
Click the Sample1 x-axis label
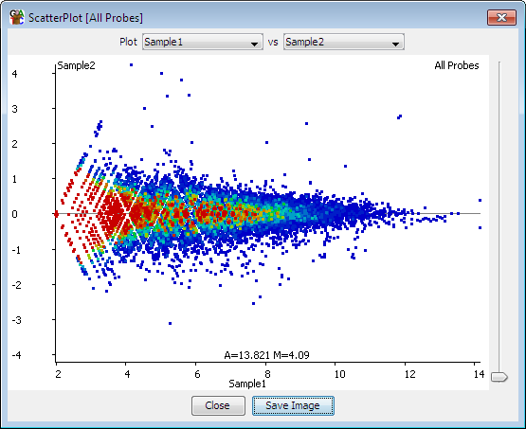click(247, 384)
